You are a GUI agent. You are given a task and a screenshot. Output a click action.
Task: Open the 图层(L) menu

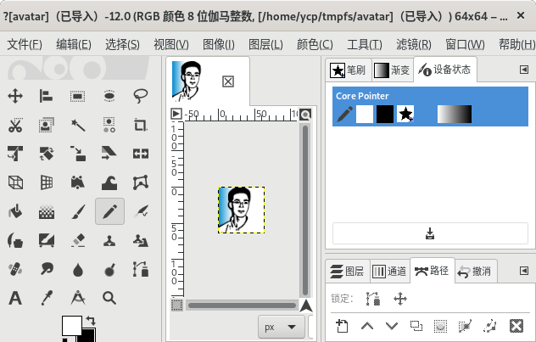(265, 44)
